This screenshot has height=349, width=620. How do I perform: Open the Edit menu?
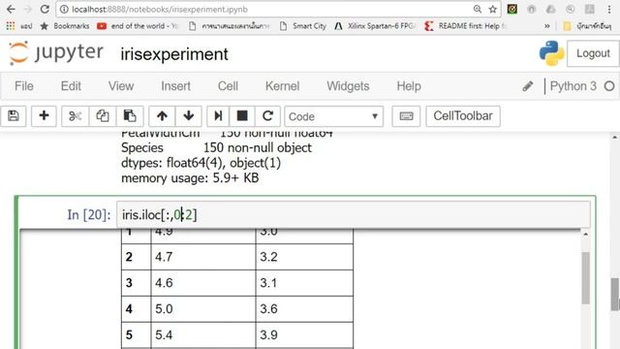tap(71, 86)
